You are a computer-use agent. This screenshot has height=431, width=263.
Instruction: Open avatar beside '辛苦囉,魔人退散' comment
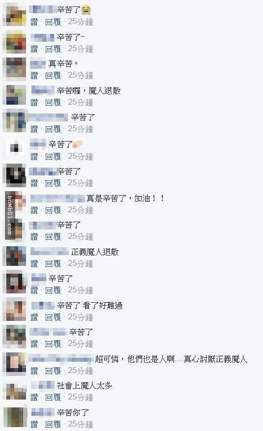15,95
